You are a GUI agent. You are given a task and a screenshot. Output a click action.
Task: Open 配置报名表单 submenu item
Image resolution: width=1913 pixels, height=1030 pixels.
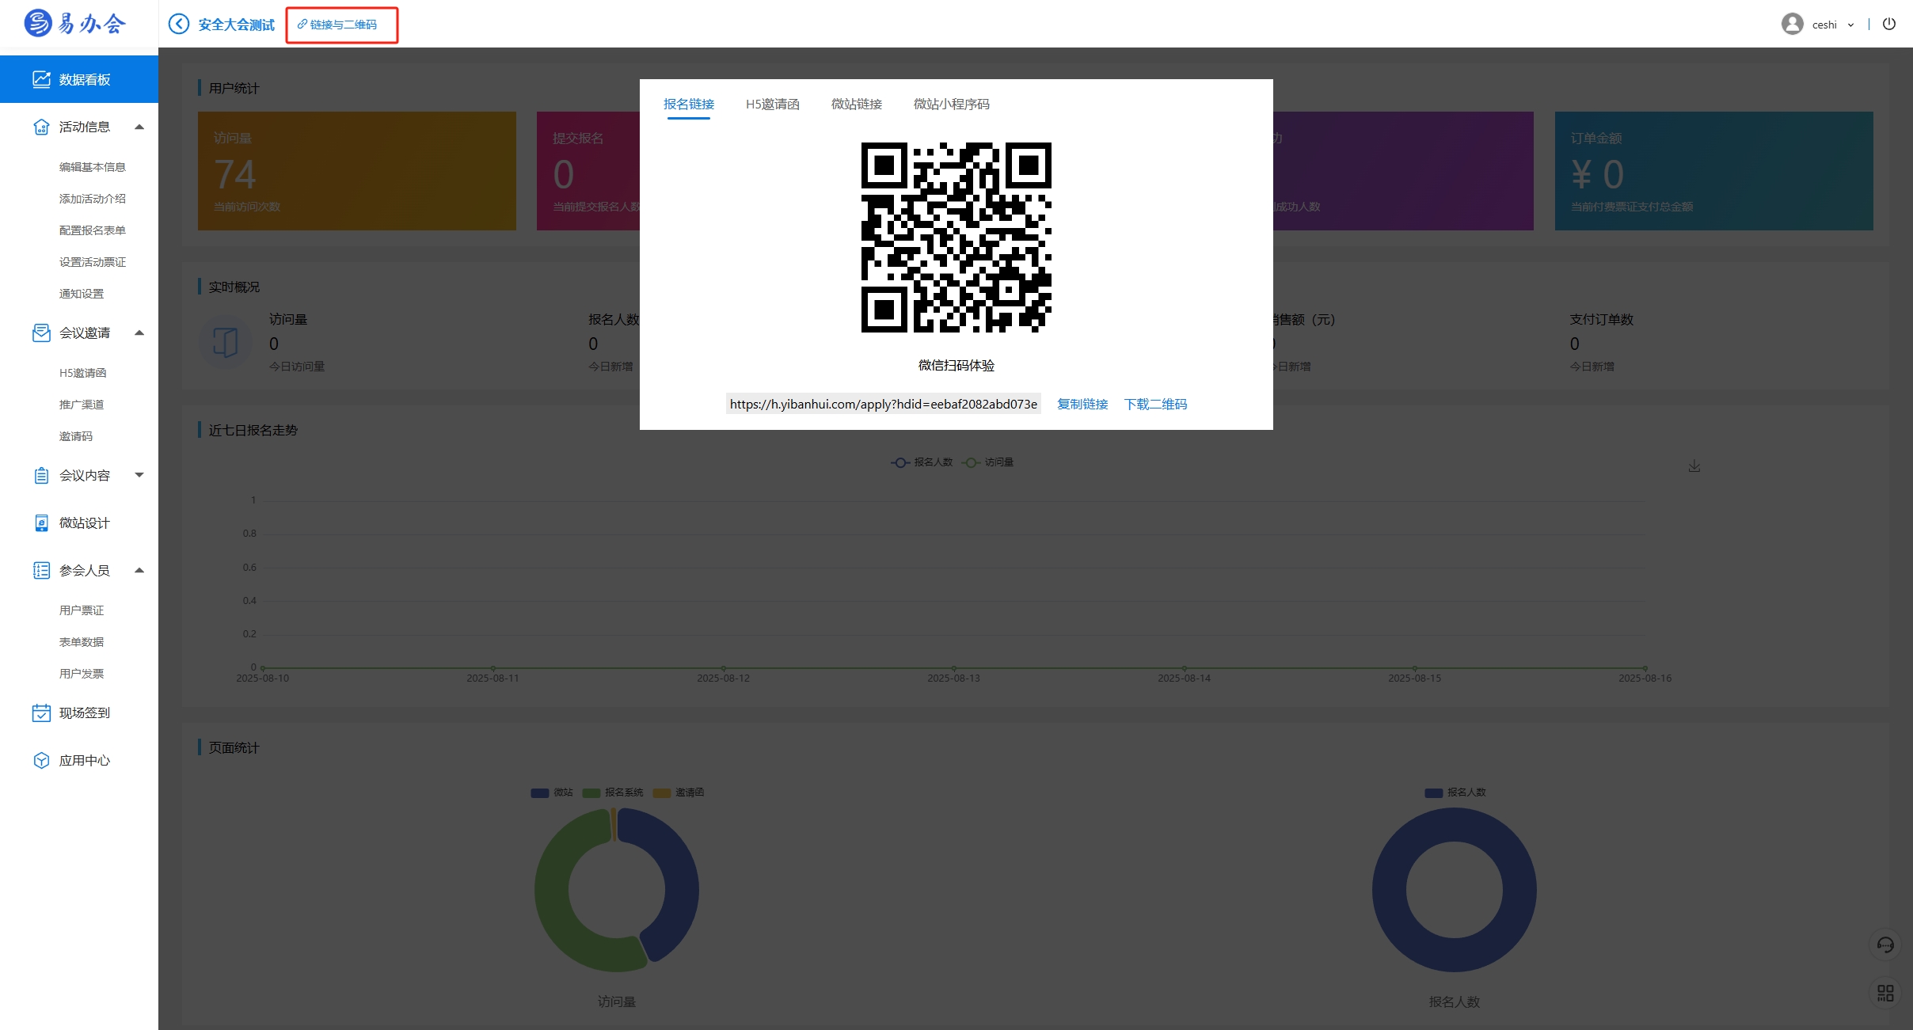click(93, 230)
